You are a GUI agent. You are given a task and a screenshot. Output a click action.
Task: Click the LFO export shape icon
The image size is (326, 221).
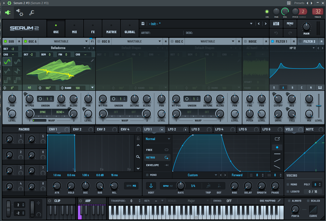(x=277, y=139)
